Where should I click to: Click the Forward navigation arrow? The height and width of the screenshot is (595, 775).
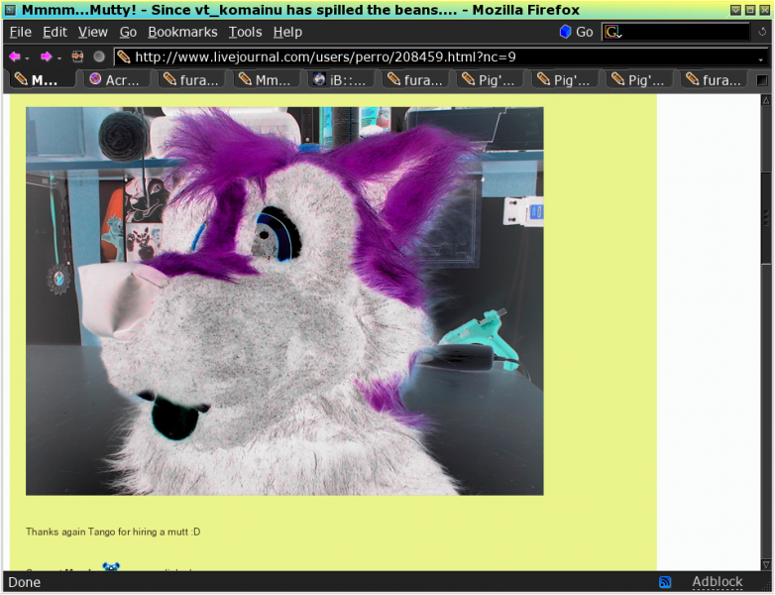pyautogui.click(x=46, y=57)
